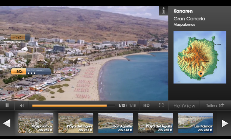Mute the video sound
The height and width of the screenshot is (139, 231).
click(22, 106)
